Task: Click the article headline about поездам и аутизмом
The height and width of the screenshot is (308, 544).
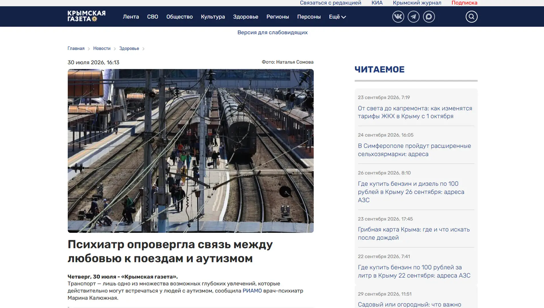Action: [170, 251]
